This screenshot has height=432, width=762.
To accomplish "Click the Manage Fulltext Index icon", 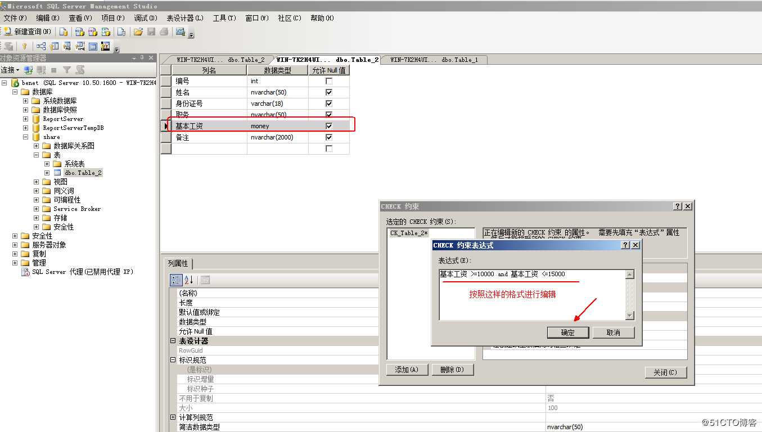I will tap(67, 47).
